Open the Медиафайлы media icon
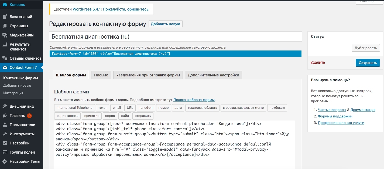Screen dimensions: 384x169 click(5, 35)
